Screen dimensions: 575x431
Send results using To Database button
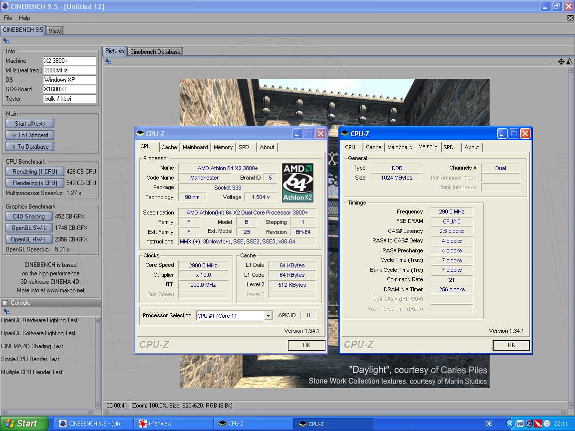click(x=30, y=147)
